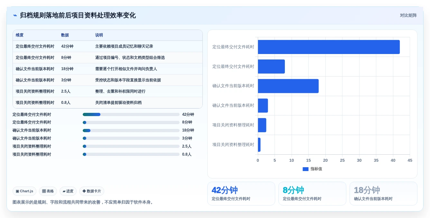
Task: Select the 数据卡片 chip
Action: point(92,191)
